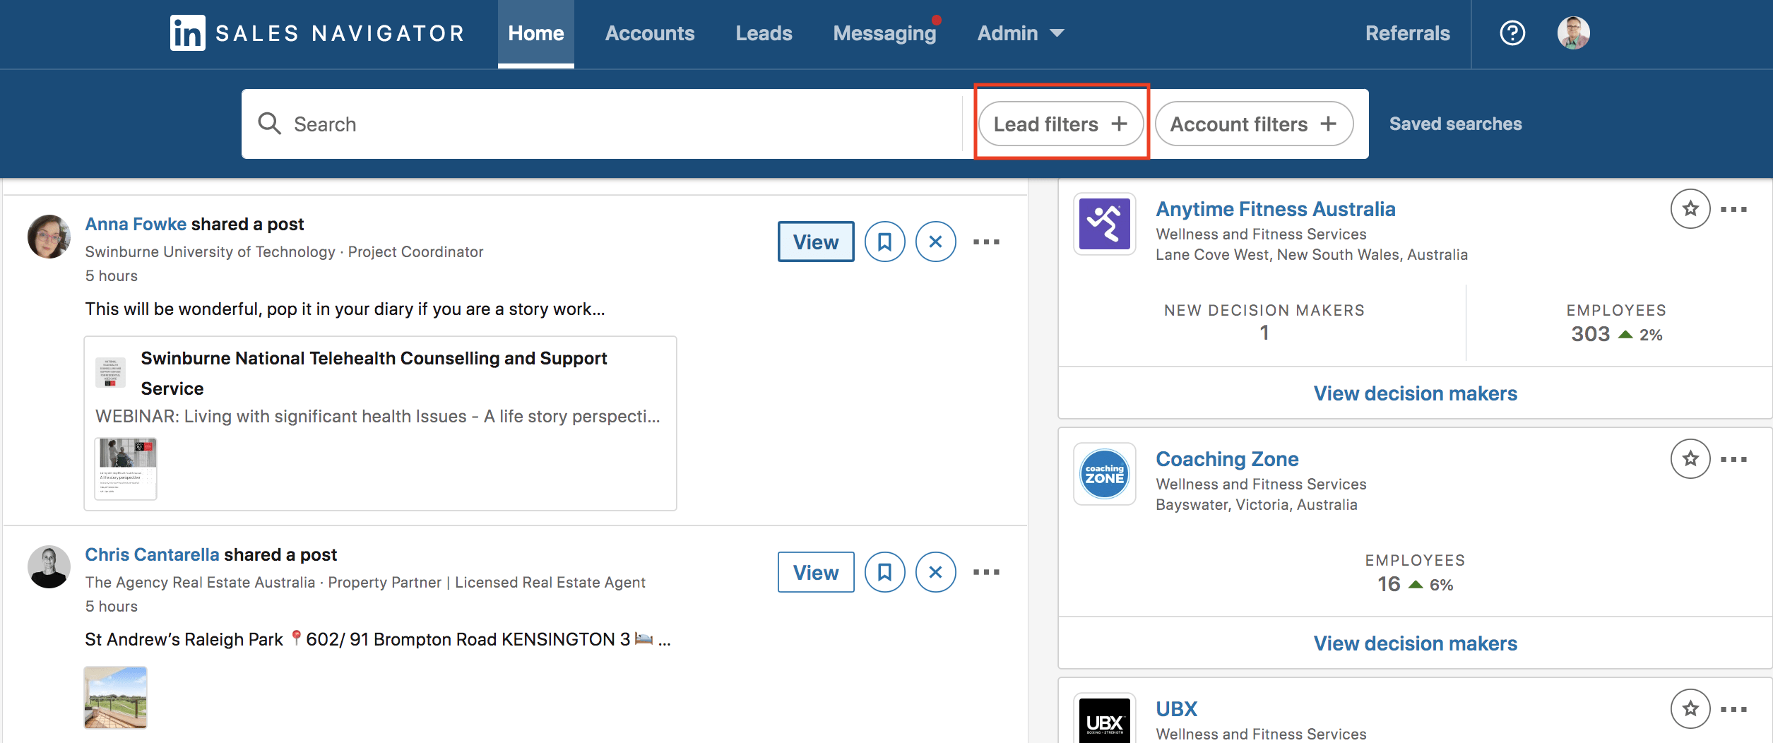Star the Coaching Zone account
This screenshot has width=1773, height=743.
point(1690,459)
